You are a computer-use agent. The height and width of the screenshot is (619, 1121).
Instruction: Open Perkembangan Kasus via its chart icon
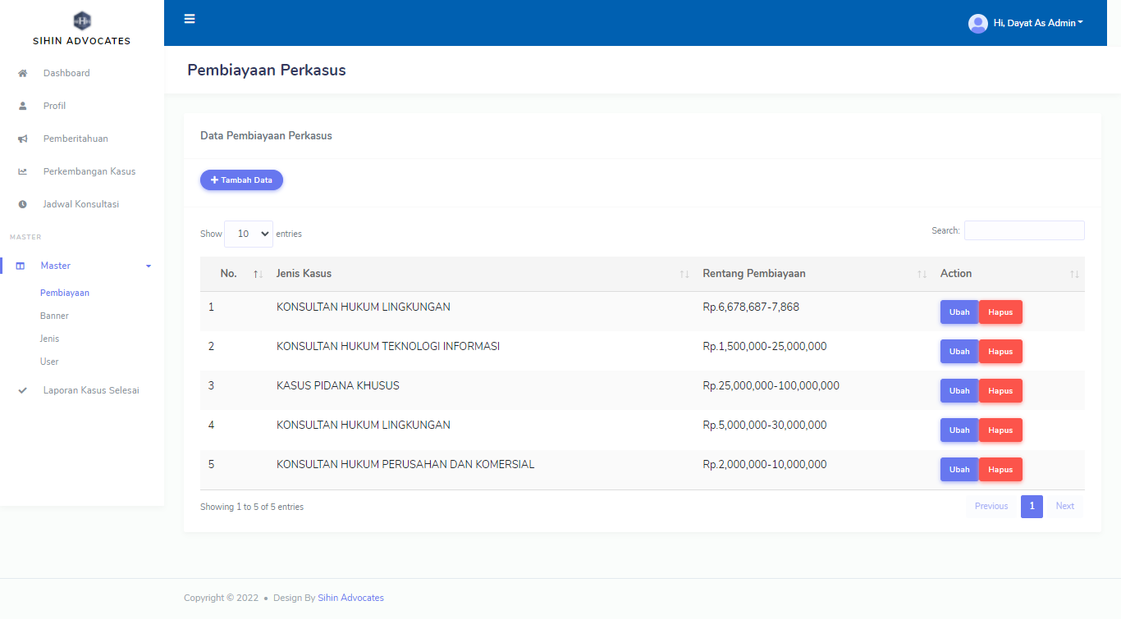(x=22, y=171)
